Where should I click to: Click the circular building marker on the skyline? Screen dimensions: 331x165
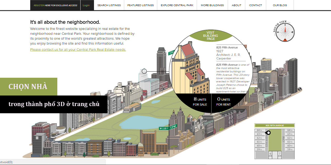pyautogui.click(x=144, y=71)
